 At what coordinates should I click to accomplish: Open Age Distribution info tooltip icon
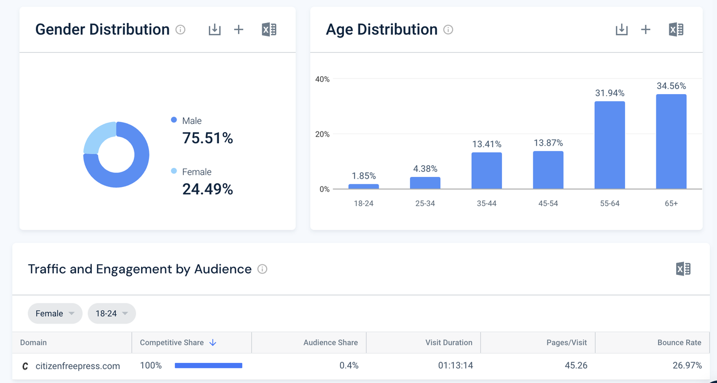click(x=448, y=30)
